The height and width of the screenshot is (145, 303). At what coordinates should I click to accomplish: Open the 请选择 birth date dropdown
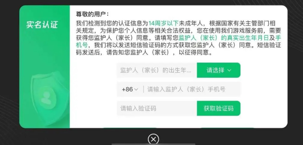[x=219, y=70]
